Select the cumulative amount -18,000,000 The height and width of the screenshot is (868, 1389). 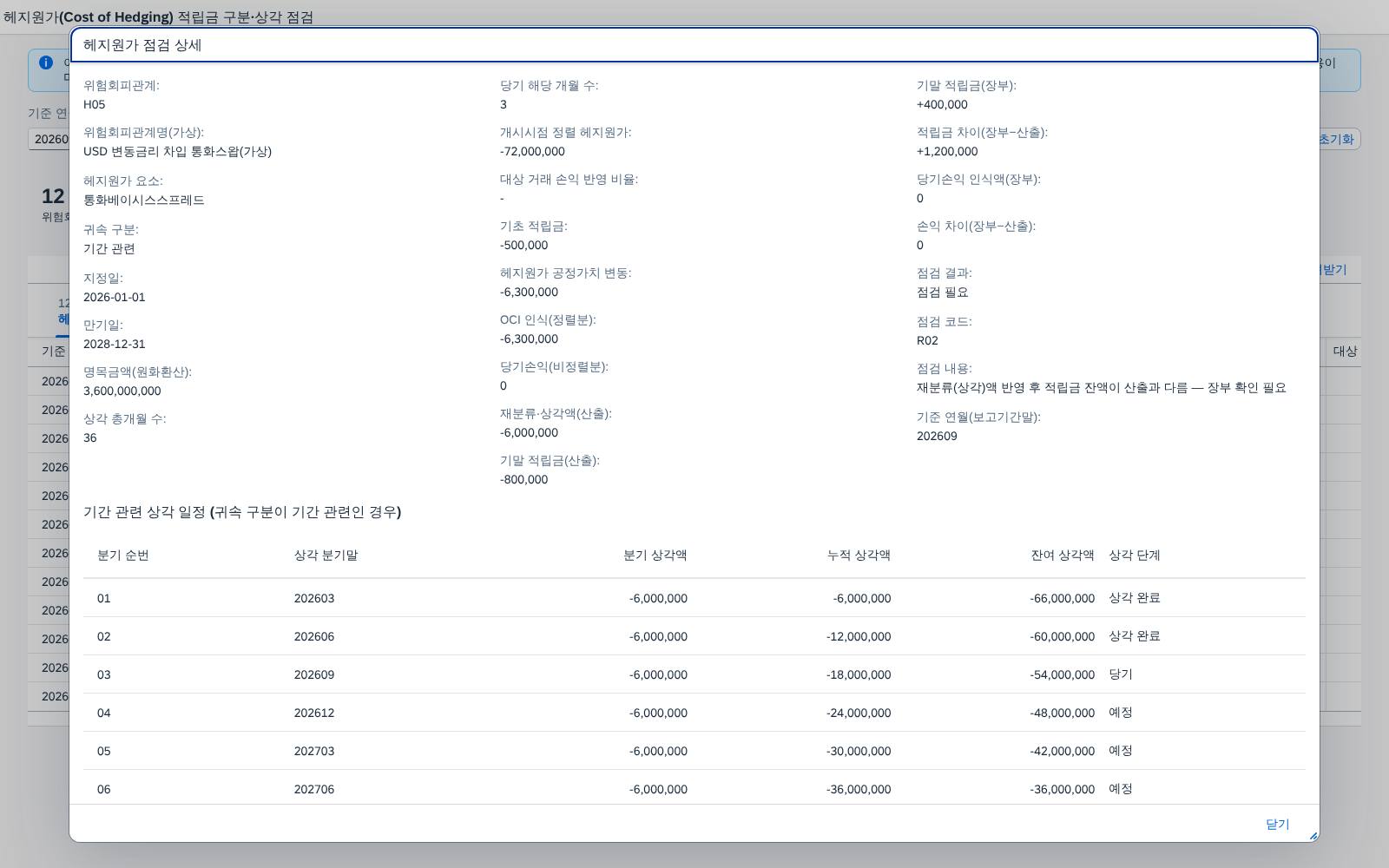(859, 674)
